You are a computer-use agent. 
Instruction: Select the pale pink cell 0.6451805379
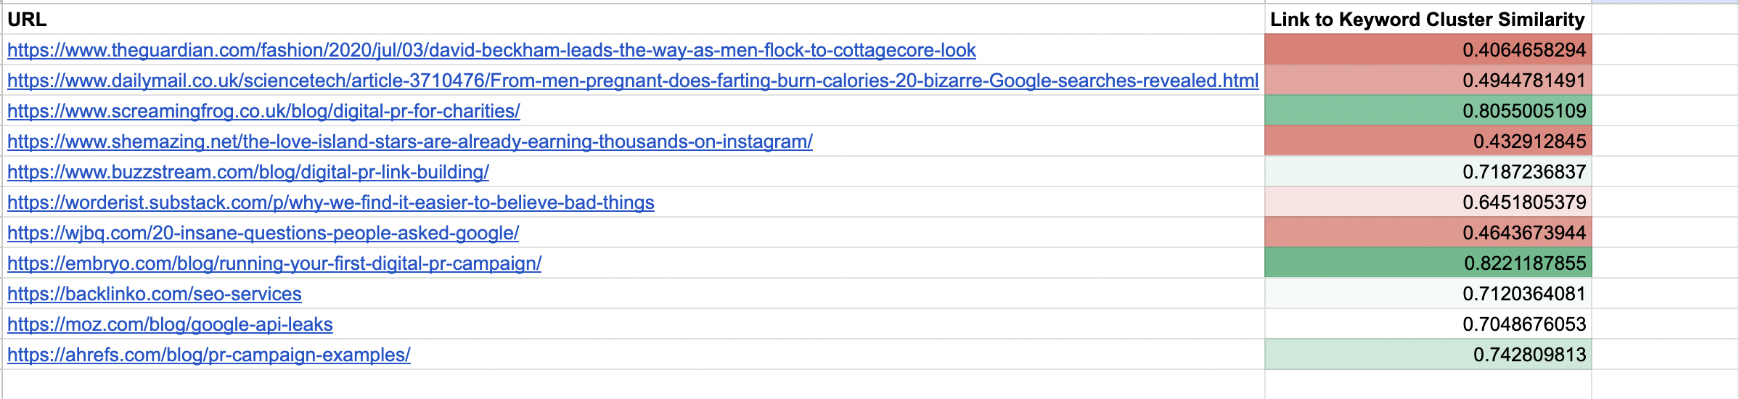[1428, 202]
